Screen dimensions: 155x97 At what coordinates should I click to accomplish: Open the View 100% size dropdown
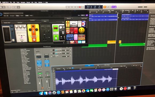click(x=83, y=15)
